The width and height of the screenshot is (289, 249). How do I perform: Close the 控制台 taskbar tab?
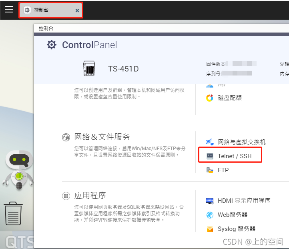77,10
